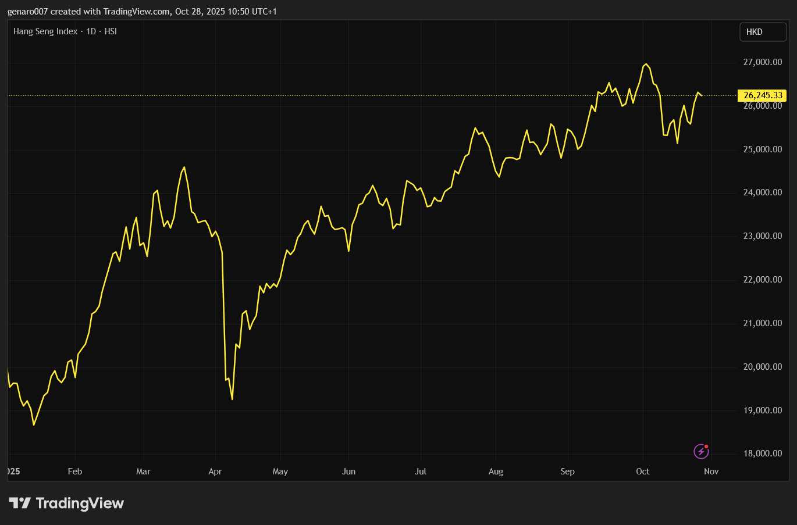The image size is (797, 525).
Task: Click the 24,000.00 price axis label
Action: point(763,192)
